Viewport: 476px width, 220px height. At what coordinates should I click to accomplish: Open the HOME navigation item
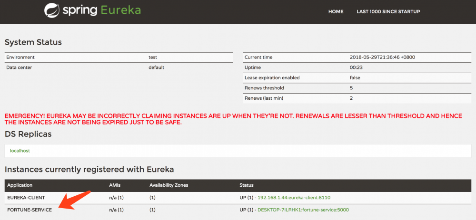(336, 11)
